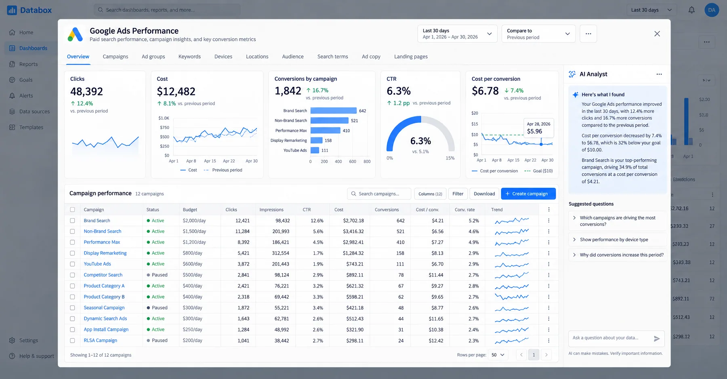This screenshot has height=379, width=727.
Task: Check the Brand Search row checkbox
Action: click(x=73, y=221)
